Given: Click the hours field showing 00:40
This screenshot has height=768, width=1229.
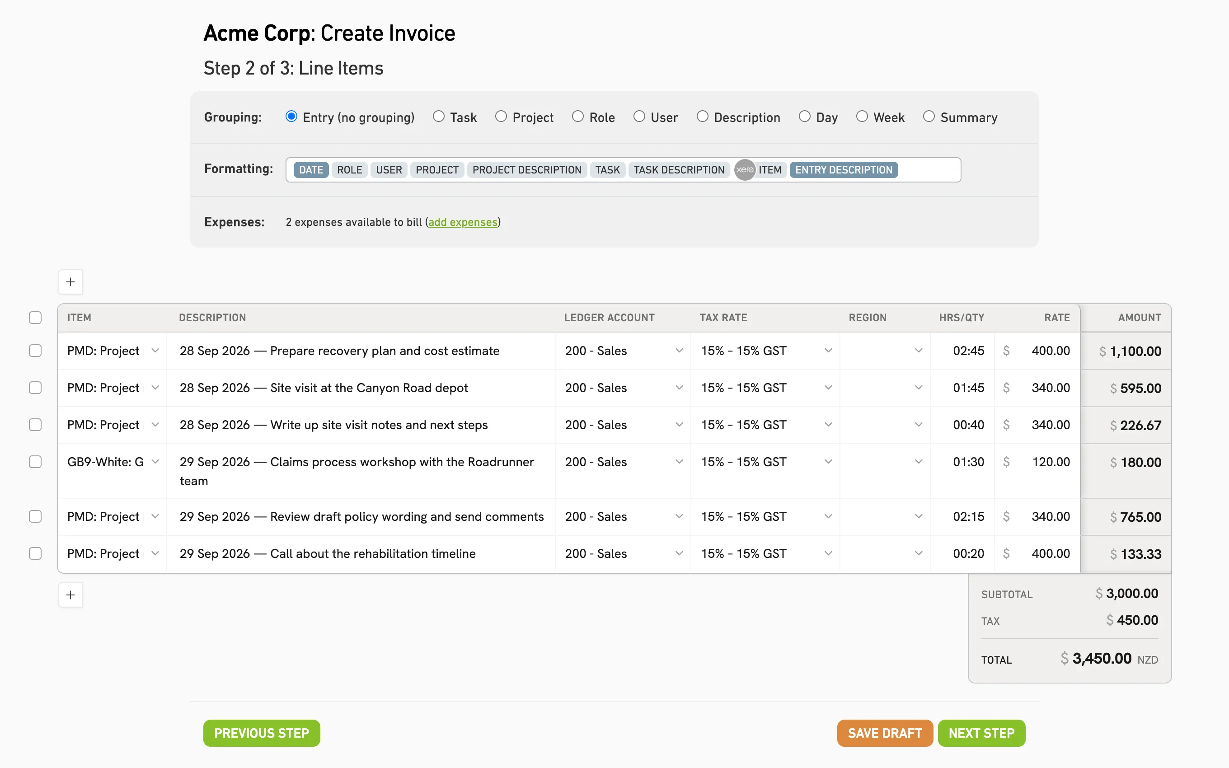Looking at the screenshot, I should [962, 425].
